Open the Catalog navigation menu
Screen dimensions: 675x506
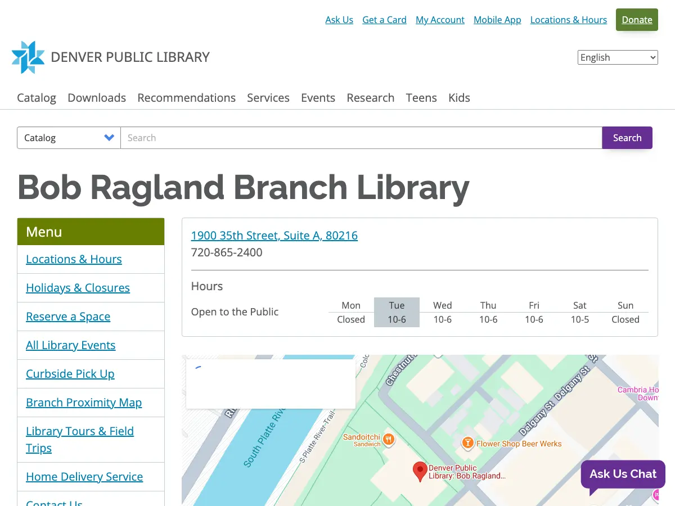click(x=37, y=98)
